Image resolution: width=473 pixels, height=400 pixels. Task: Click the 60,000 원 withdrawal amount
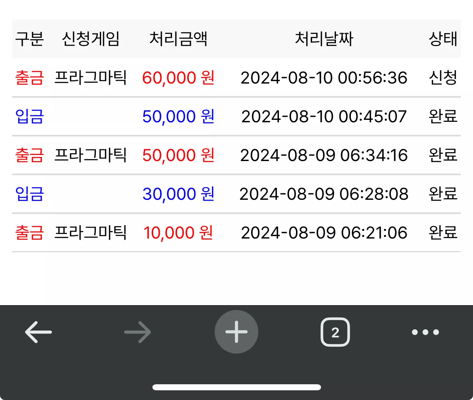coord(178,78)
